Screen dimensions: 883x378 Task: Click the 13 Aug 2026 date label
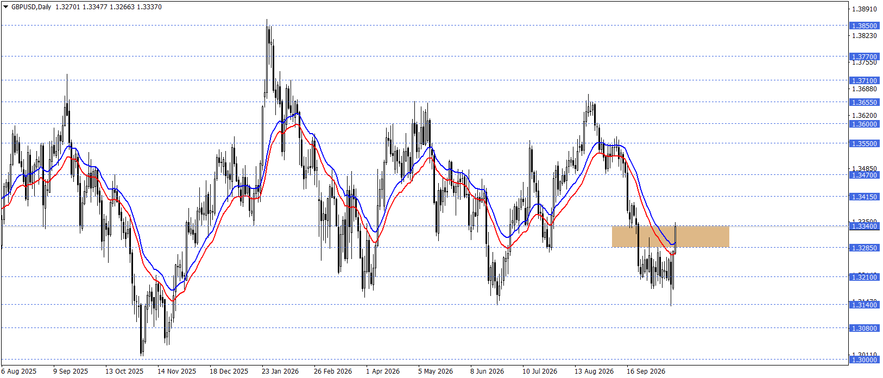(x=594, y=371)
